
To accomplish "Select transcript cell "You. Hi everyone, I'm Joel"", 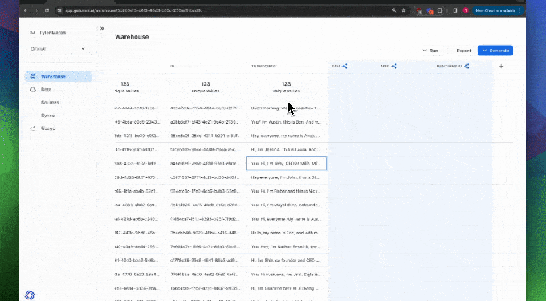I will coord(286,275).
